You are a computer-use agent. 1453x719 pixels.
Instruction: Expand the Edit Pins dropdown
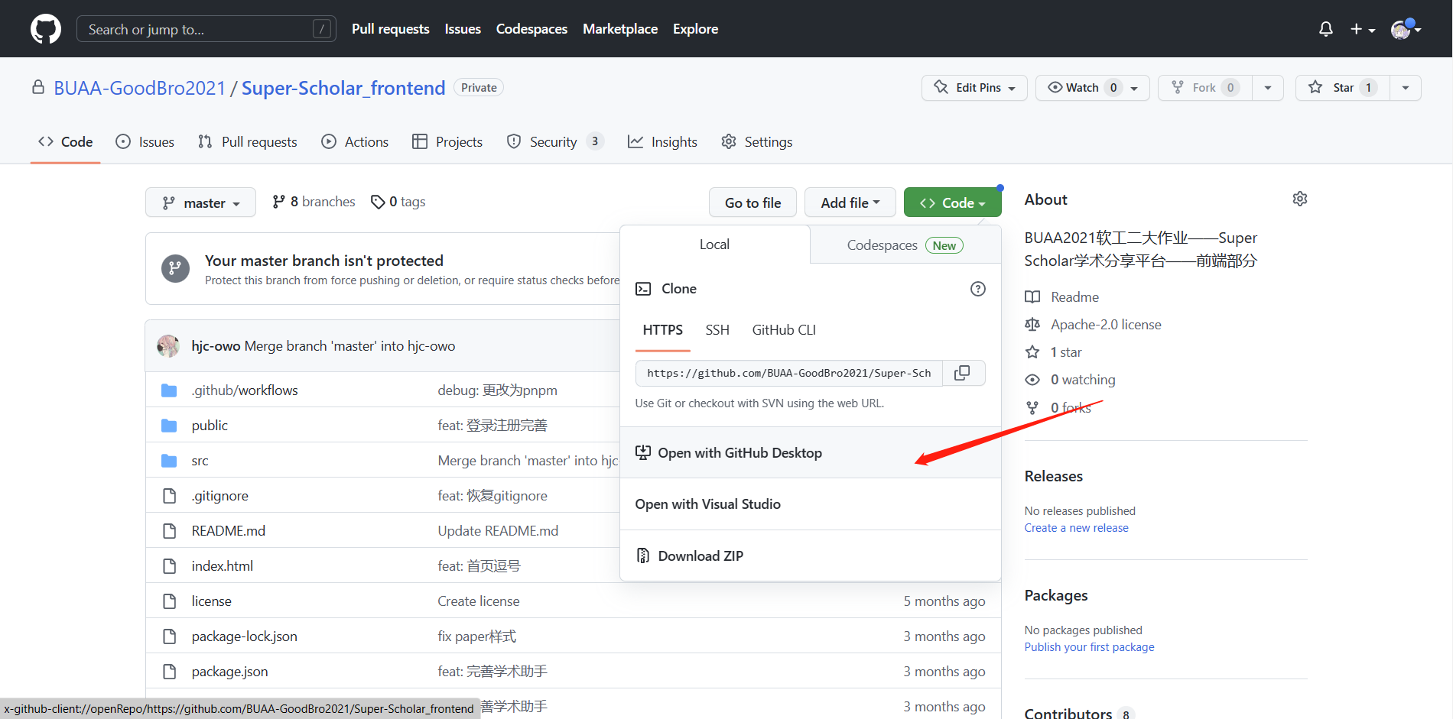(x=974, y=88)
